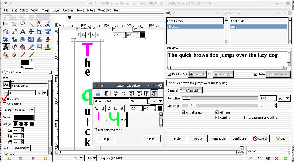Enable Create Bezier Outline checkbox
This screenshot has width=294, height=162.
pos(246,118)
